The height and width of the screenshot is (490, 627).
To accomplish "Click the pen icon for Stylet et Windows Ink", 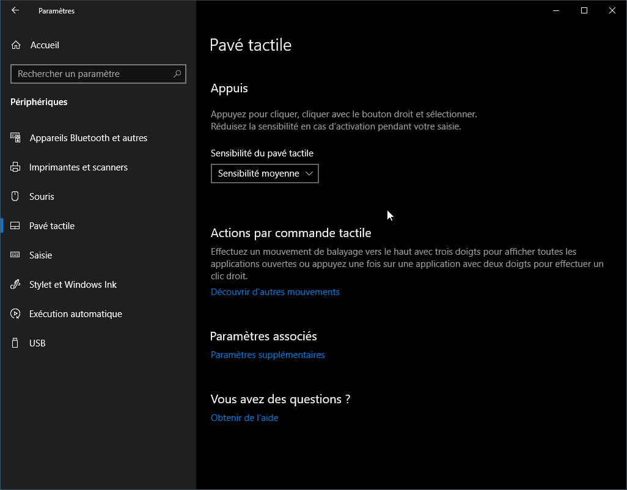I will coord(16,285).
